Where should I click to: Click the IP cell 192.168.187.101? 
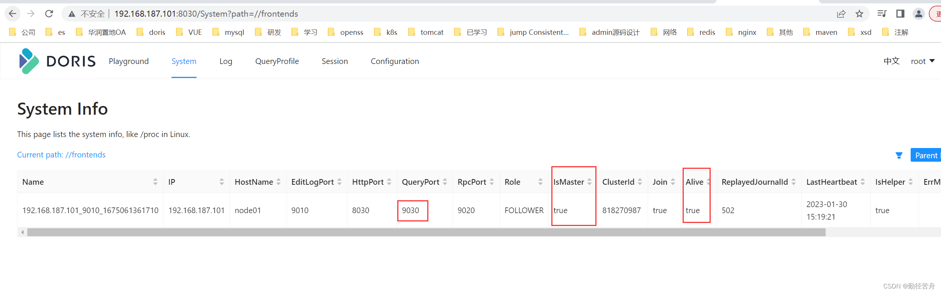coord(197,210)
